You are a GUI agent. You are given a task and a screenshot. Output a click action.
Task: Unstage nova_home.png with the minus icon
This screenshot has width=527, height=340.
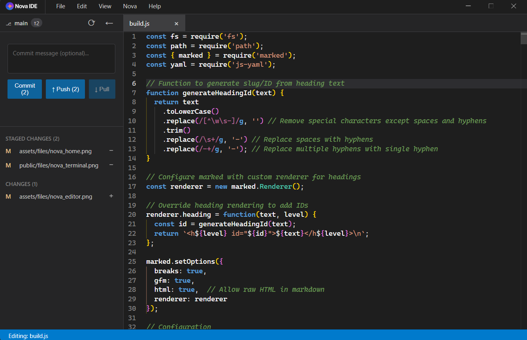[x=111, y=151]
